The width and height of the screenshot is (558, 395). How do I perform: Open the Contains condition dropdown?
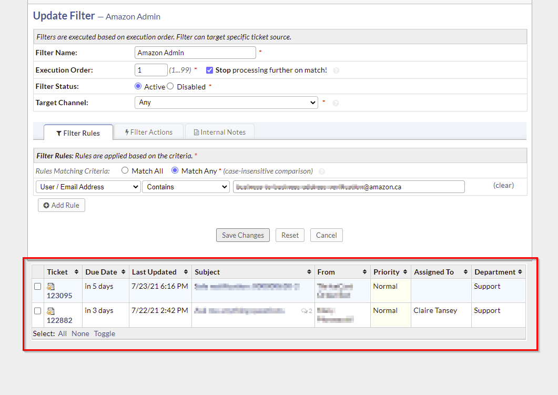[186, 186]
